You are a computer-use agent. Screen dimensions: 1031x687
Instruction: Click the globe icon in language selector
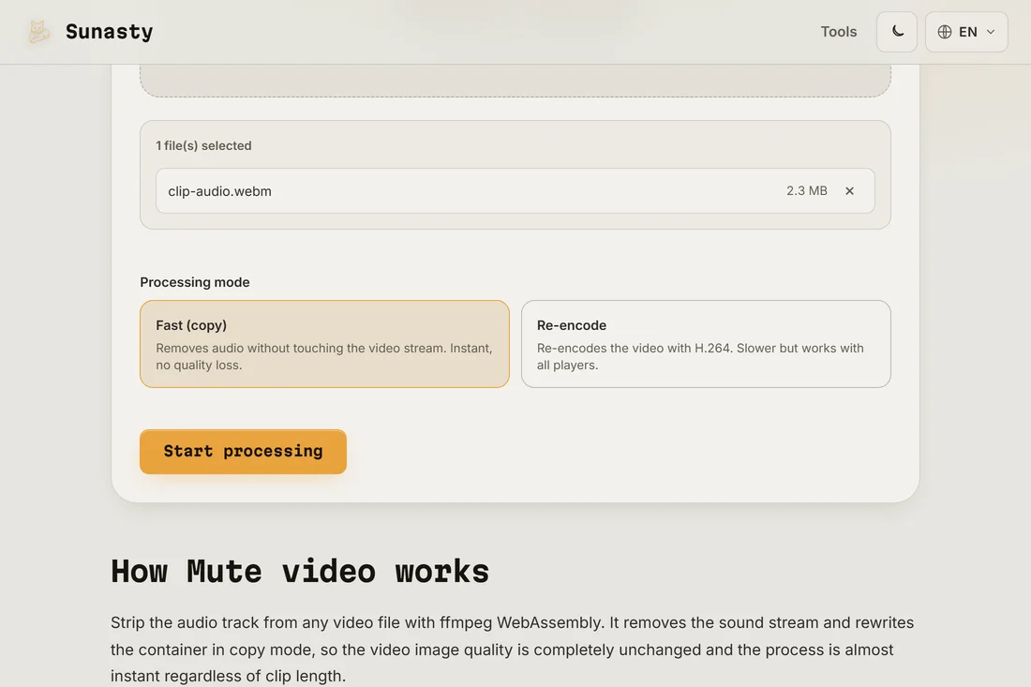coord(944,32)
